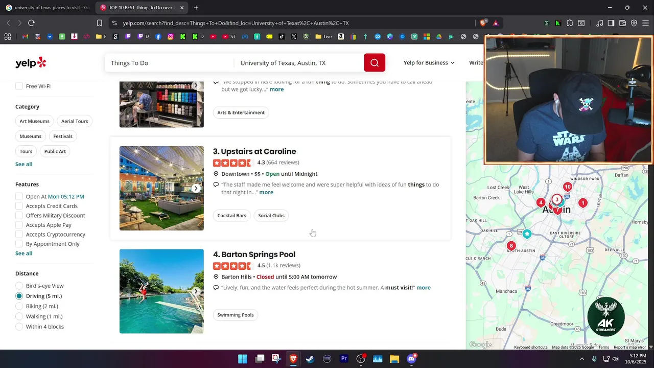Check Accepts Credit Cards filter

pyautogui.click(x=19, y=206)
